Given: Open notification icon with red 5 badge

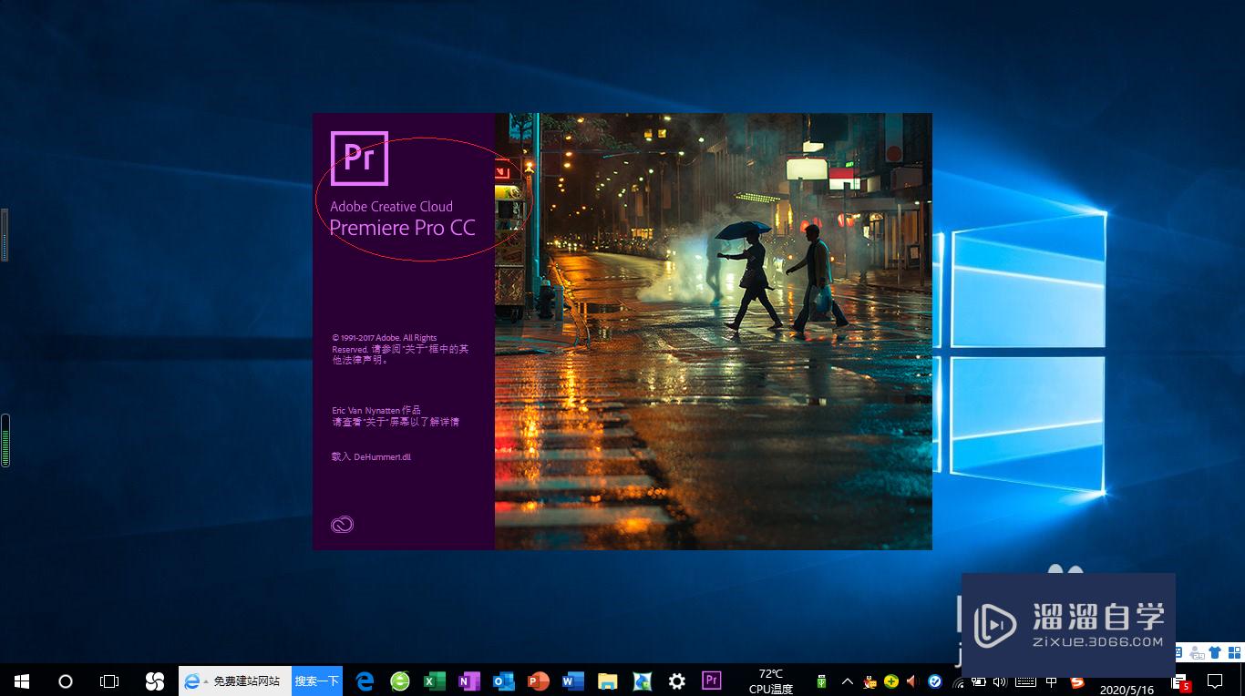Looking at the screenshot, I should 1181,682.
